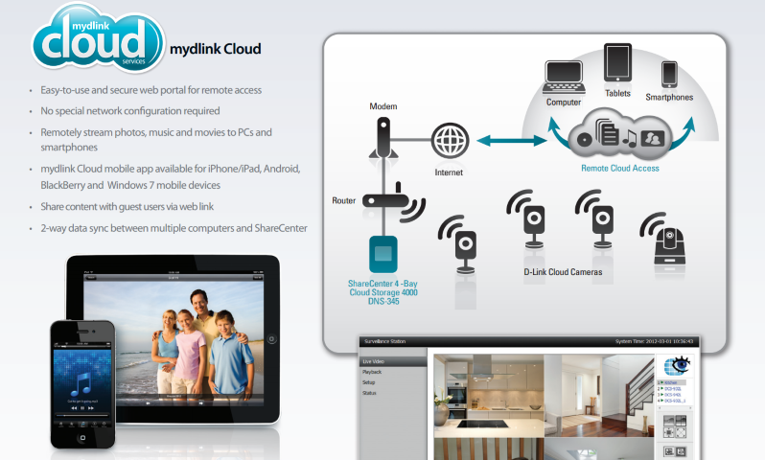765x460 pixels.
Task: Click the Smartphones device icon
Action: [x=669, y=75]
